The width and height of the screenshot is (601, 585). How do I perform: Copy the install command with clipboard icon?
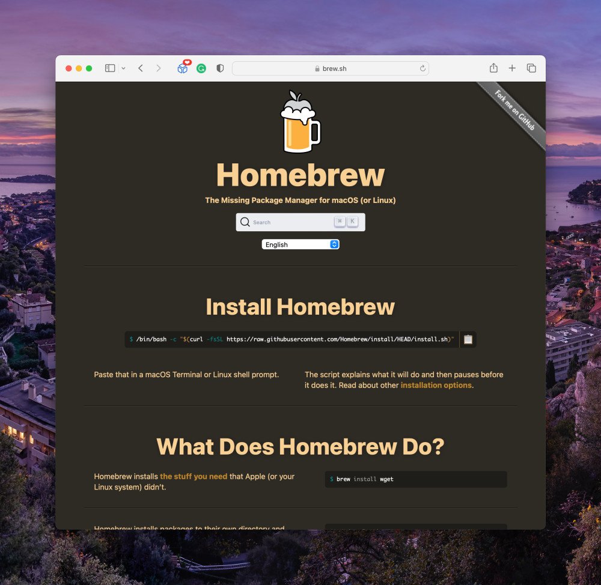click(468, 339)
